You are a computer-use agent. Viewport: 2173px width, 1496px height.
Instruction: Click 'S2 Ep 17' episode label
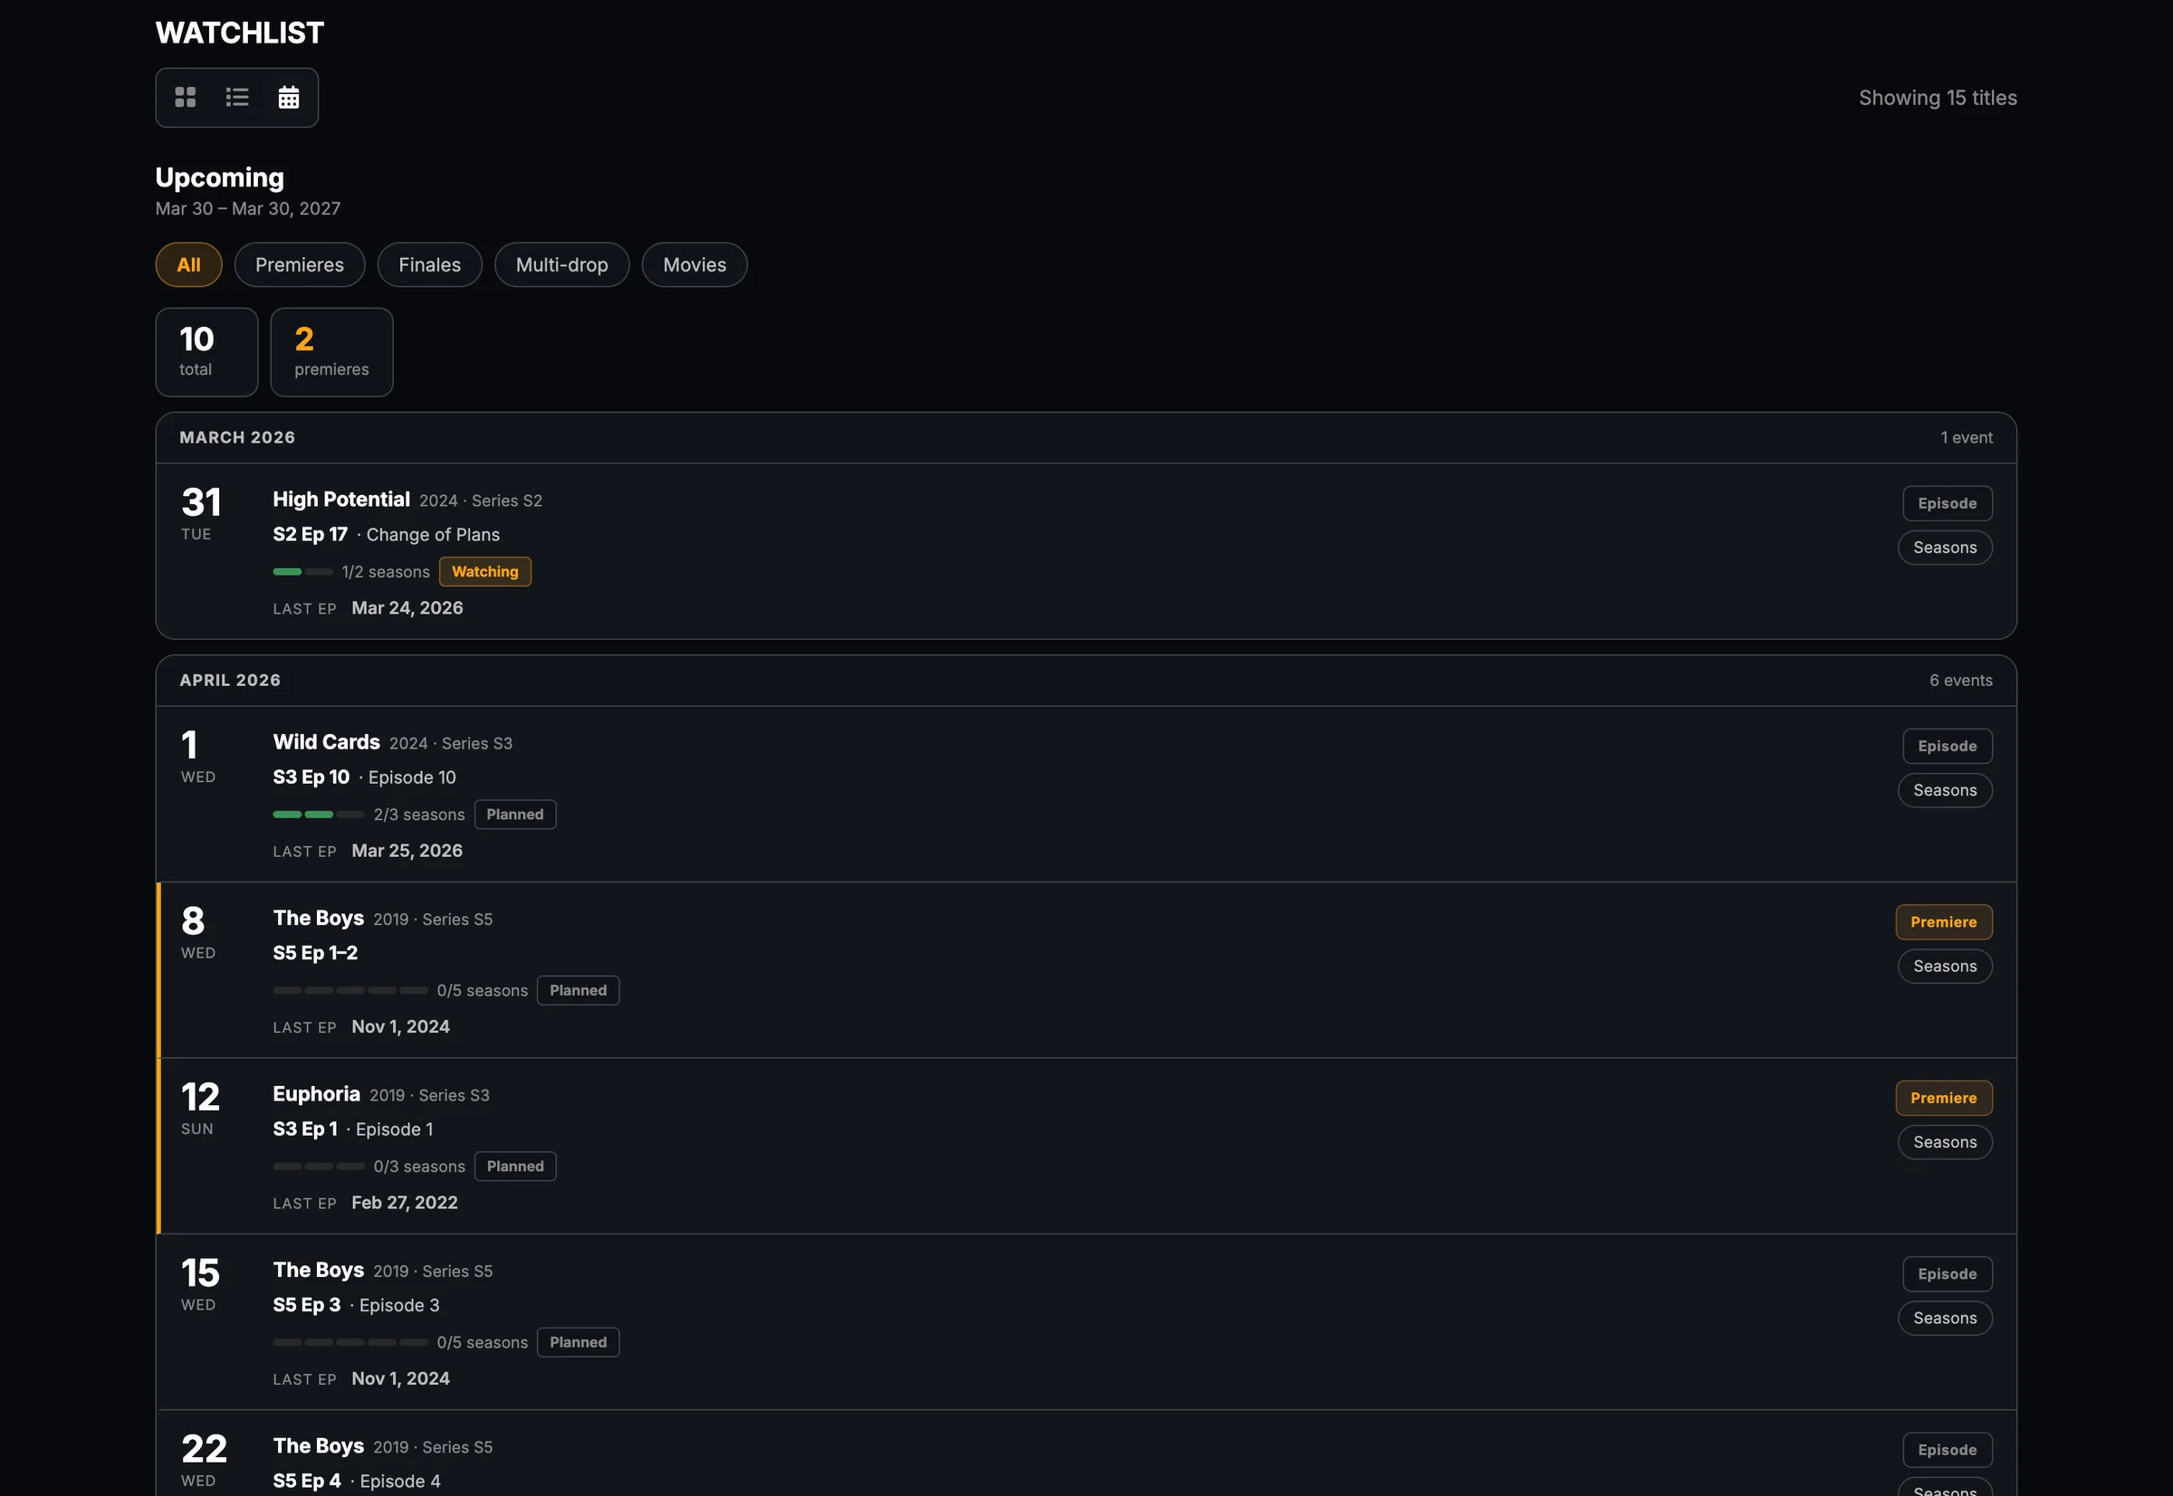point(311,535)
